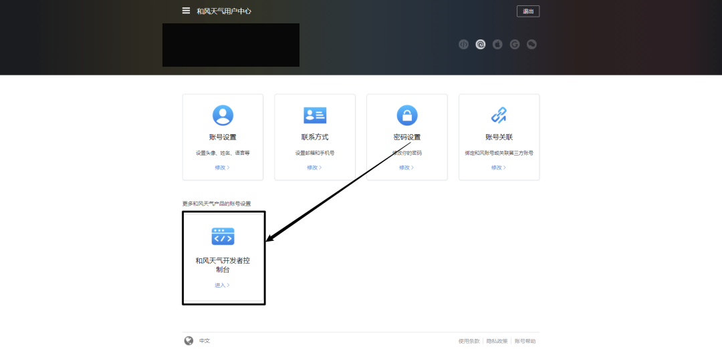The height and width of the screenshot is (349, 722).
Task: Click 修改 link under 联系方式
Action: (314, 167)
